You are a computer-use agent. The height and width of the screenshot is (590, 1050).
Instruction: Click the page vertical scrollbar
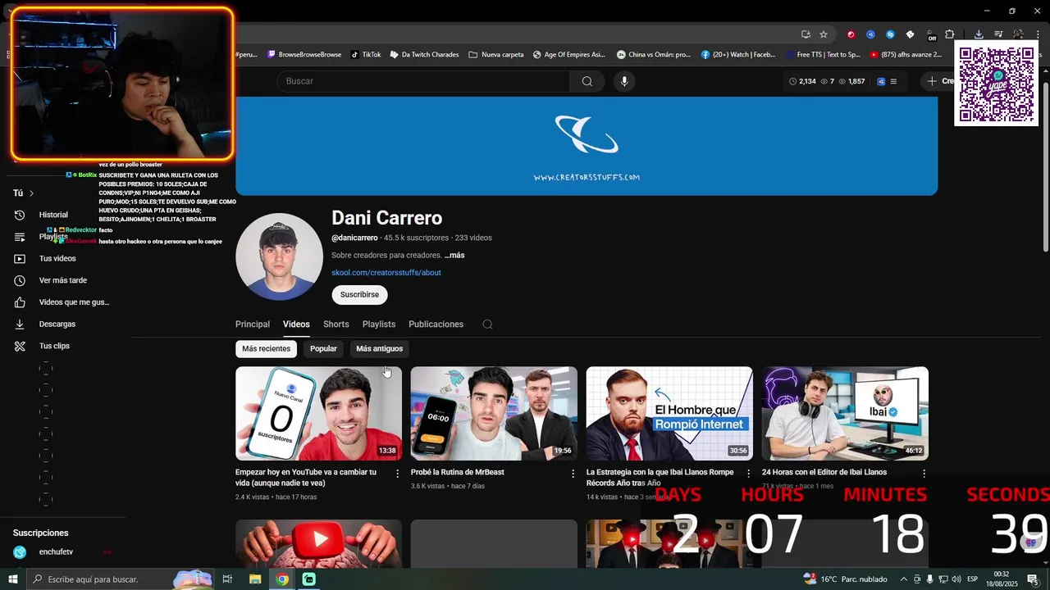pos(1045,168)
